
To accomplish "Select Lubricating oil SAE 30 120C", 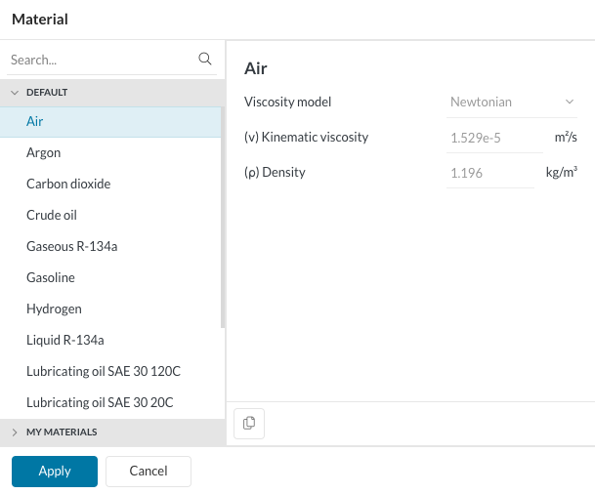I will pyautogui.click(x=104, y=371).
